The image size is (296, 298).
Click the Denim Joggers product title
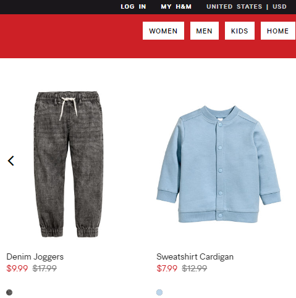click(35, 257)
